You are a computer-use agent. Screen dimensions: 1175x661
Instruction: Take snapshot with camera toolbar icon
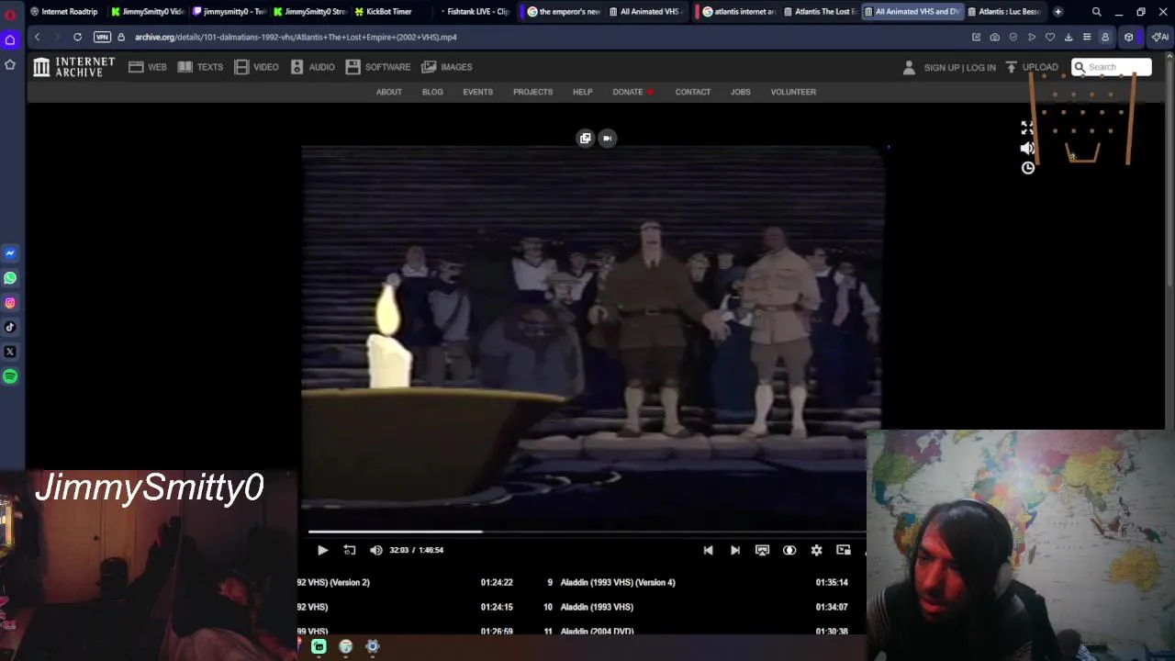click(995, 37)
